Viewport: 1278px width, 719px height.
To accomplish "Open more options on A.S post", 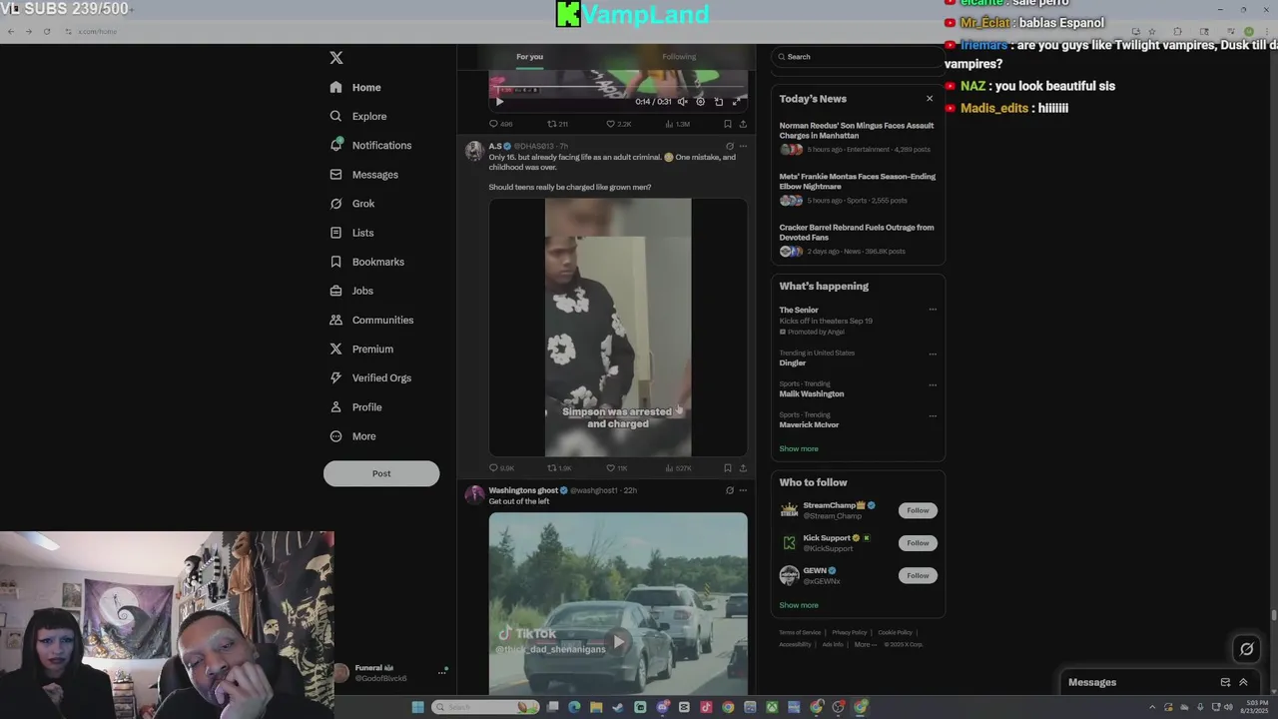I will coord(743,146).
